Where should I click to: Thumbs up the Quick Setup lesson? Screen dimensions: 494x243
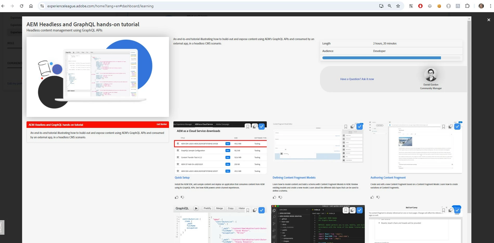tap(177, 197)
